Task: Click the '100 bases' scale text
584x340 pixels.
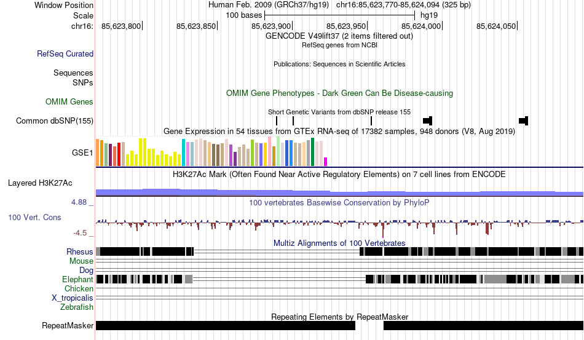Action: point(244,15)
